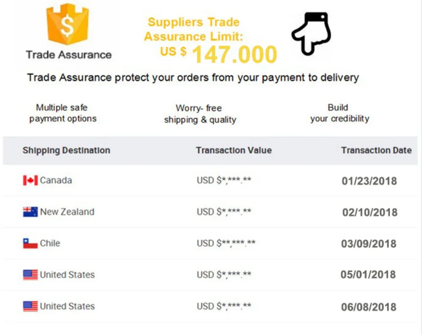Click the first United States flag icon
This screenshot has width=422, height=335.
(x=30, y=275)
